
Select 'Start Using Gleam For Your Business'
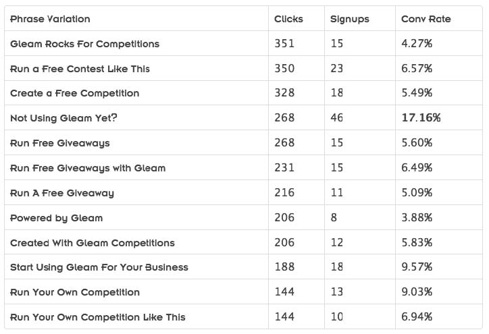[x=99, y=267]
